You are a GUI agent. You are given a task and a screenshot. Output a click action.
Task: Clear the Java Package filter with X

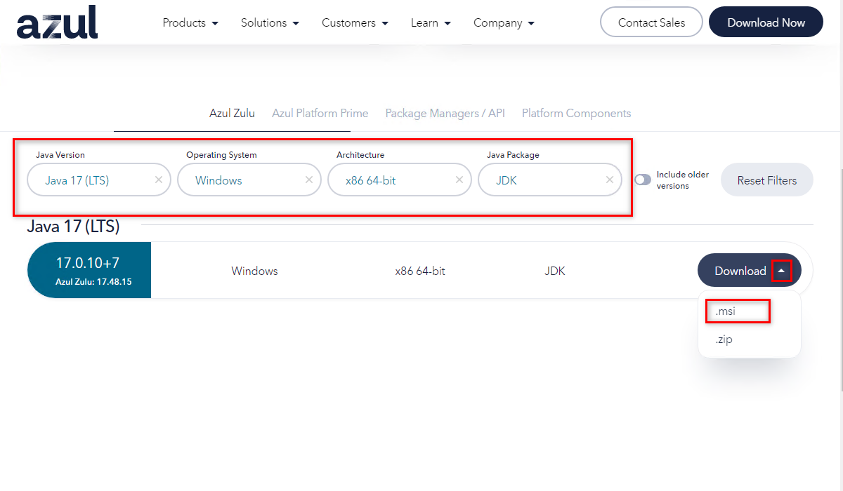[x=610, y=180]
